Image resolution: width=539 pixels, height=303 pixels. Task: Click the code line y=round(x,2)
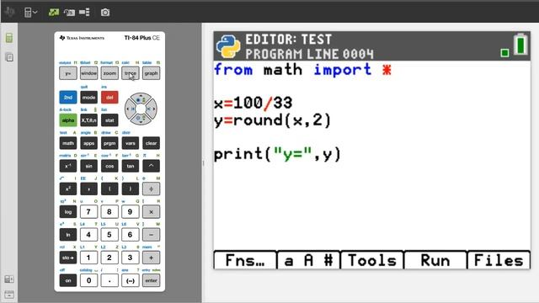point(272,120)
